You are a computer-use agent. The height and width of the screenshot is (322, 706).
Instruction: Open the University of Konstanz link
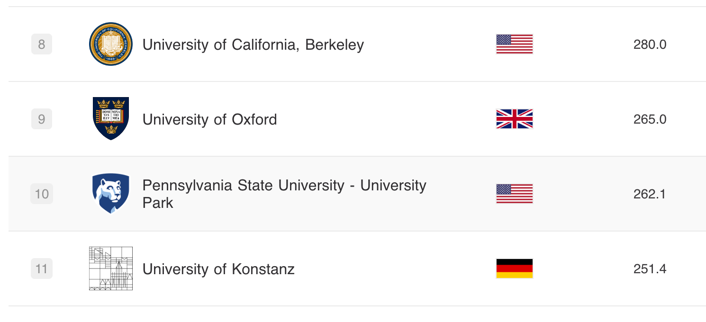[x=218, y=269]
